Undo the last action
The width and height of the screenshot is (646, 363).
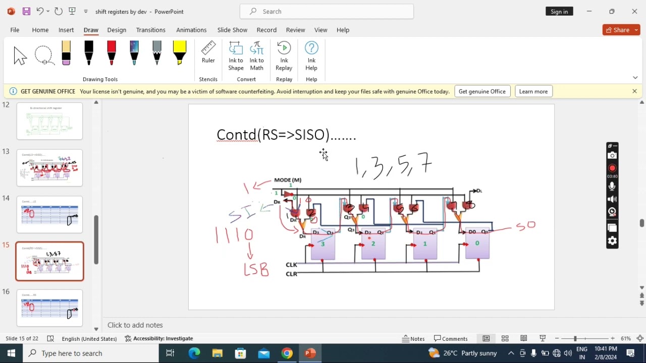(40, 11)
